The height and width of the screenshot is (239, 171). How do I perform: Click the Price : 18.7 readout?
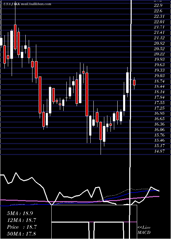pos(22,227)
